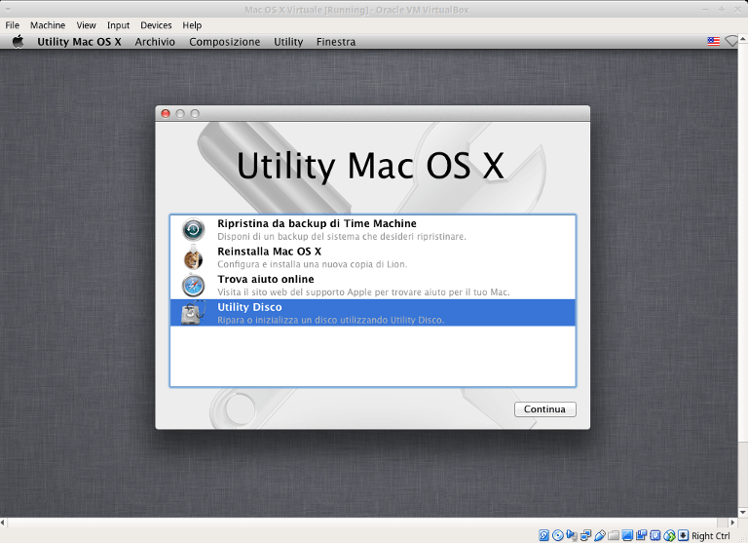Screen dimensions: 748x543
Task: Open the US flag input source menu
Action: pyautogui.click(x=713, y=42)
